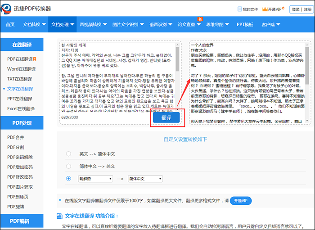Viewport: 315px width, 230px height.
Task: Open PDF图片获取 in sidebar
Action: 20,187
